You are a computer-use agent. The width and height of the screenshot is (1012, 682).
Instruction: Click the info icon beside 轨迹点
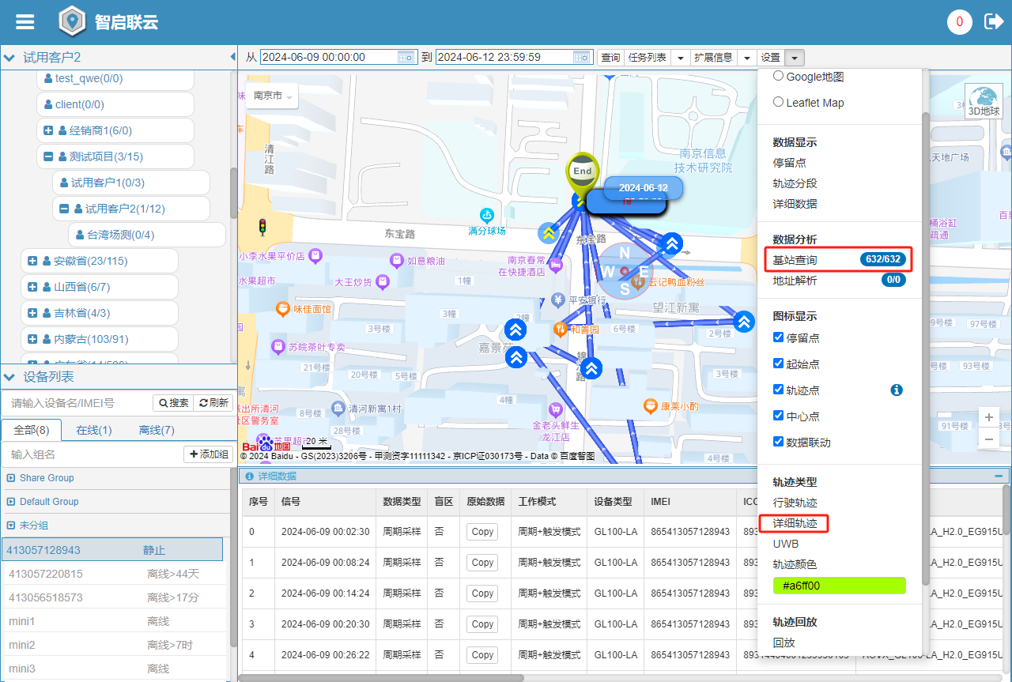(x=897, y=390)
